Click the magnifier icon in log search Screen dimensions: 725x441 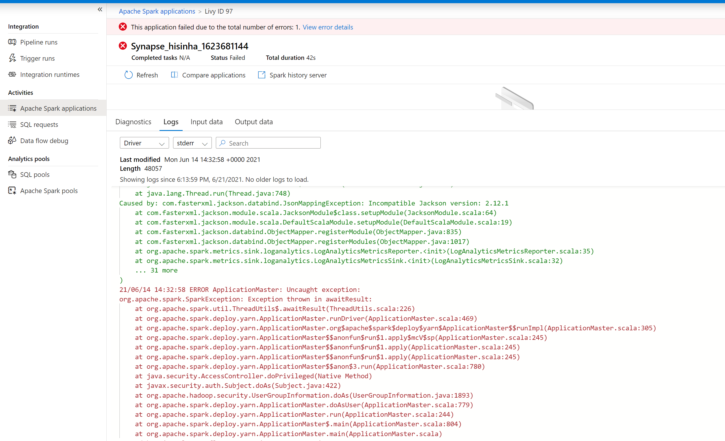point(222,143)
